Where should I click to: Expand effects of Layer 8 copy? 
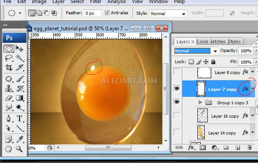(252, 72)
